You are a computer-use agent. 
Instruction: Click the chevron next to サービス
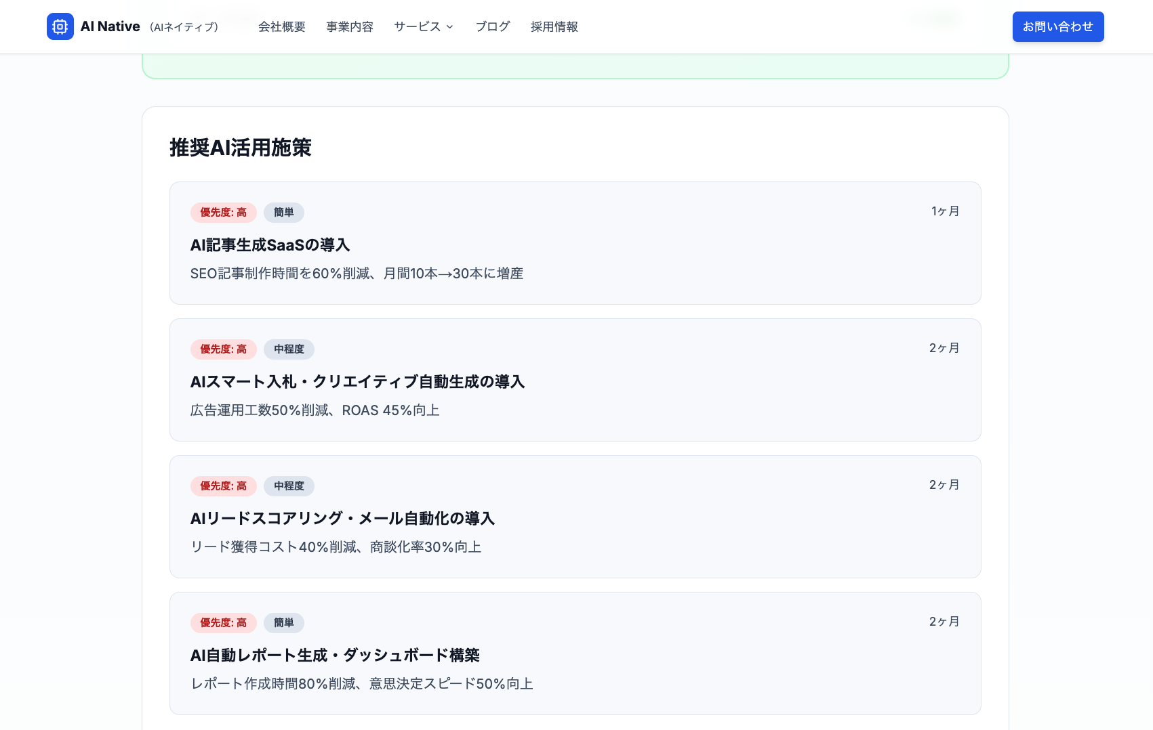pyautogui.click(x=449, y=27)
